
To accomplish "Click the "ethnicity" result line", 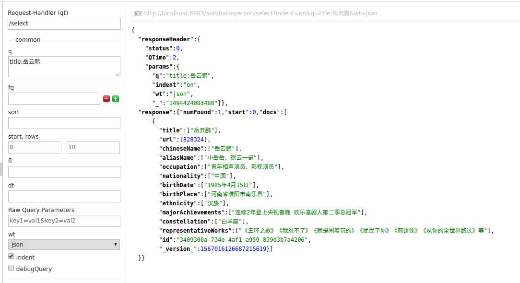I will tap(194, 203).
